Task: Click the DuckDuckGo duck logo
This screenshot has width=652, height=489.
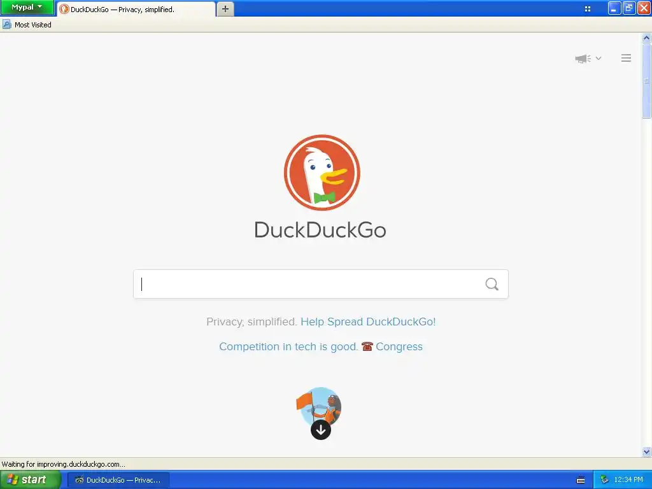Action: tap(322, 173)
